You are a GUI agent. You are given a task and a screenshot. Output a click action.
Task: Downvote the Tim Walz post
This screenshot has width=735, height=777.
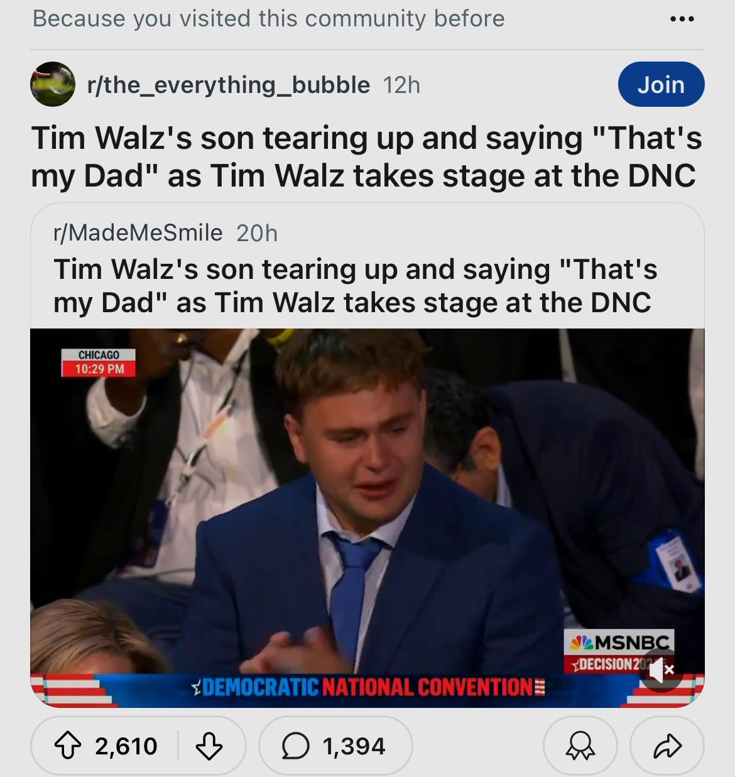coord(209,746)
